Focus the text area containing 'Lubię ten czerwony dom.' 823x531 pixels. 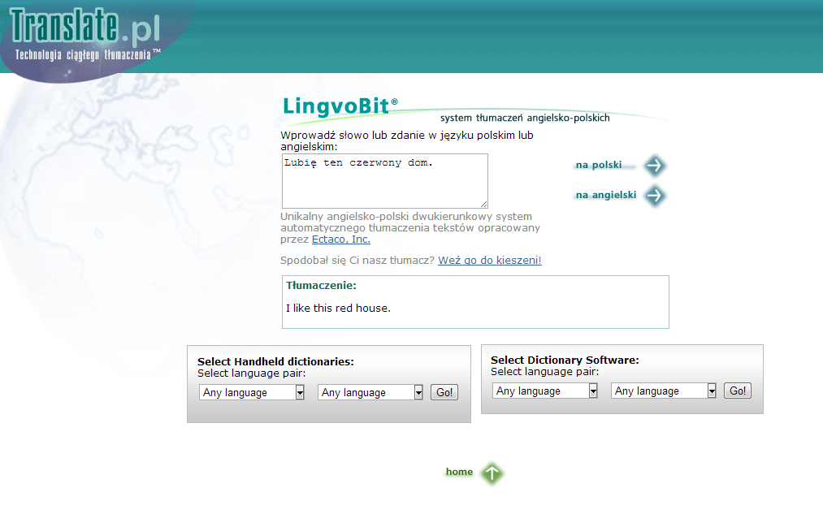coord(385,181)
